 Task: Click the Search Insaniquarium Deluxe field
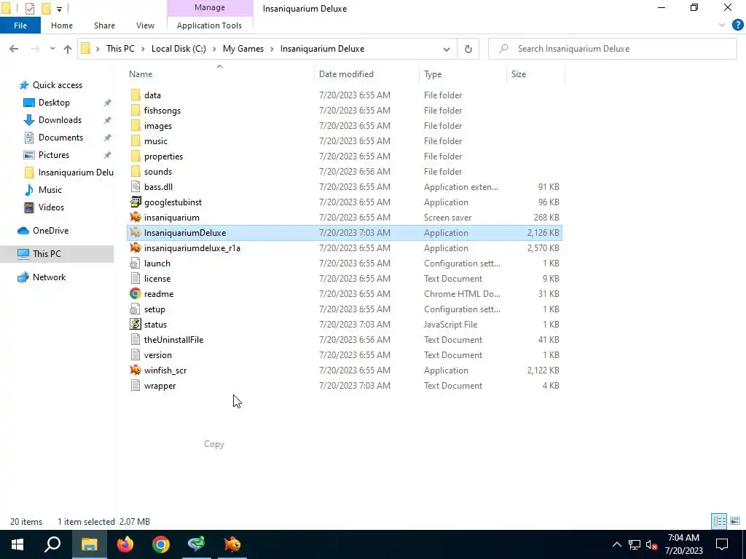click(x=612, y=49)
